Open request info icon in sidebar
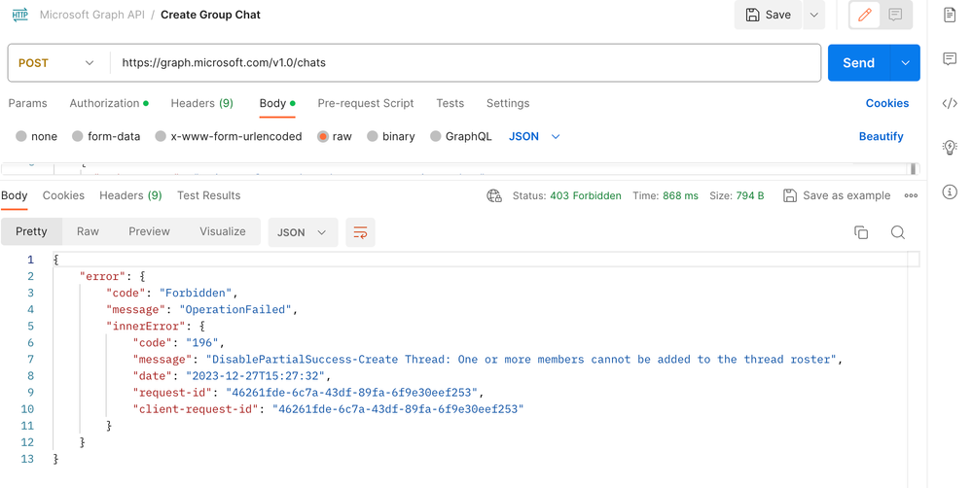This screenshot has width=972, height=488. [950, 192]
